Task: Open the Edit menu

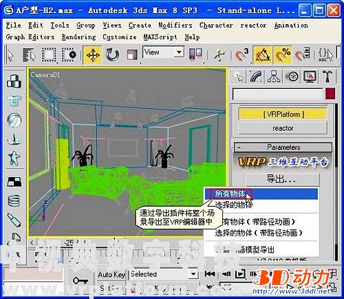Action: (x=36, y=25)
